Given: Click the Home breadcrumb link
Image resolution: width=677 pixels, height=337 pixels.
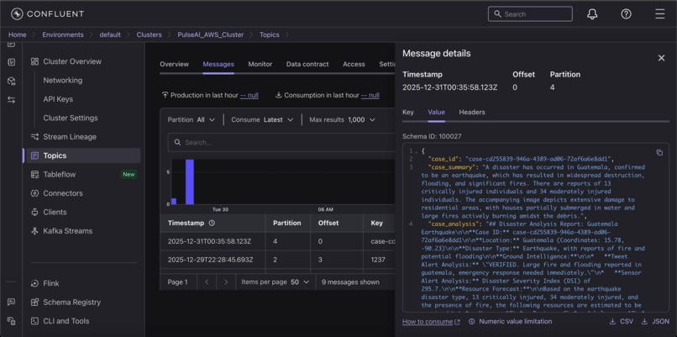Looking at the screenshot, I should (x=18, y=34).
